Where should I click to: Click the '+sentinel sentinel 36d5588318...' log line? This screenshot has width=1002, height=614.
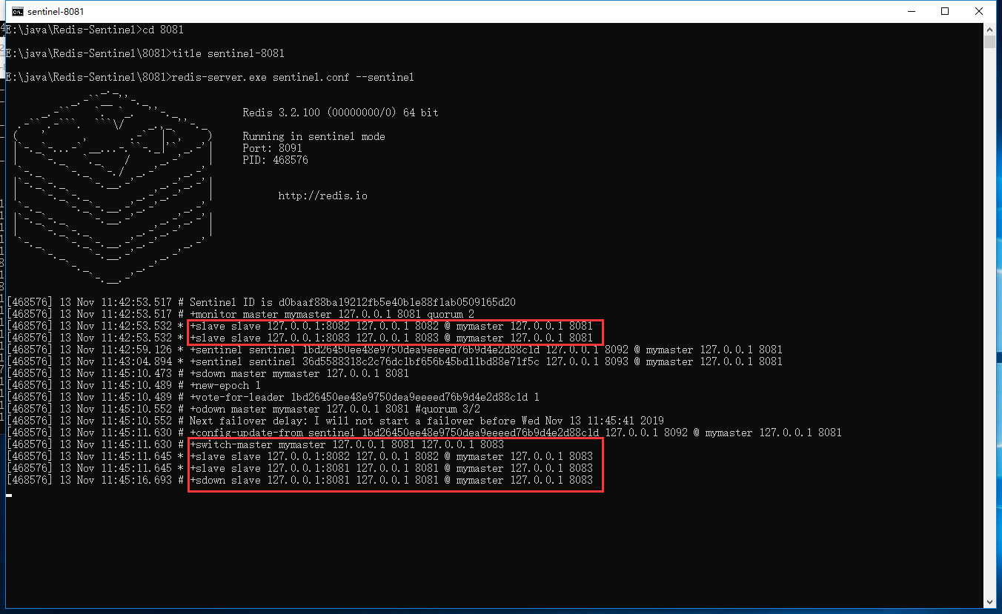394,361
